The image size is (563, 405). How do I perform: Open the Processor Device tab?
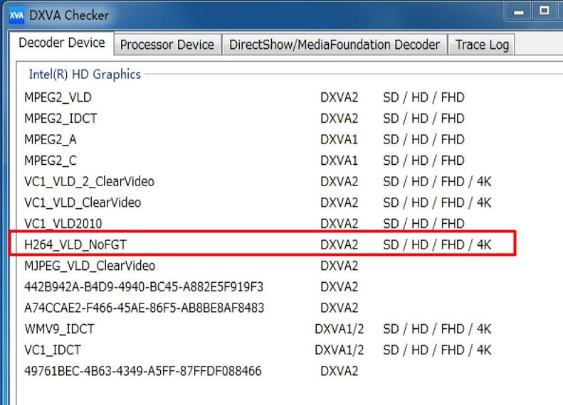click(x=167, y=45)
